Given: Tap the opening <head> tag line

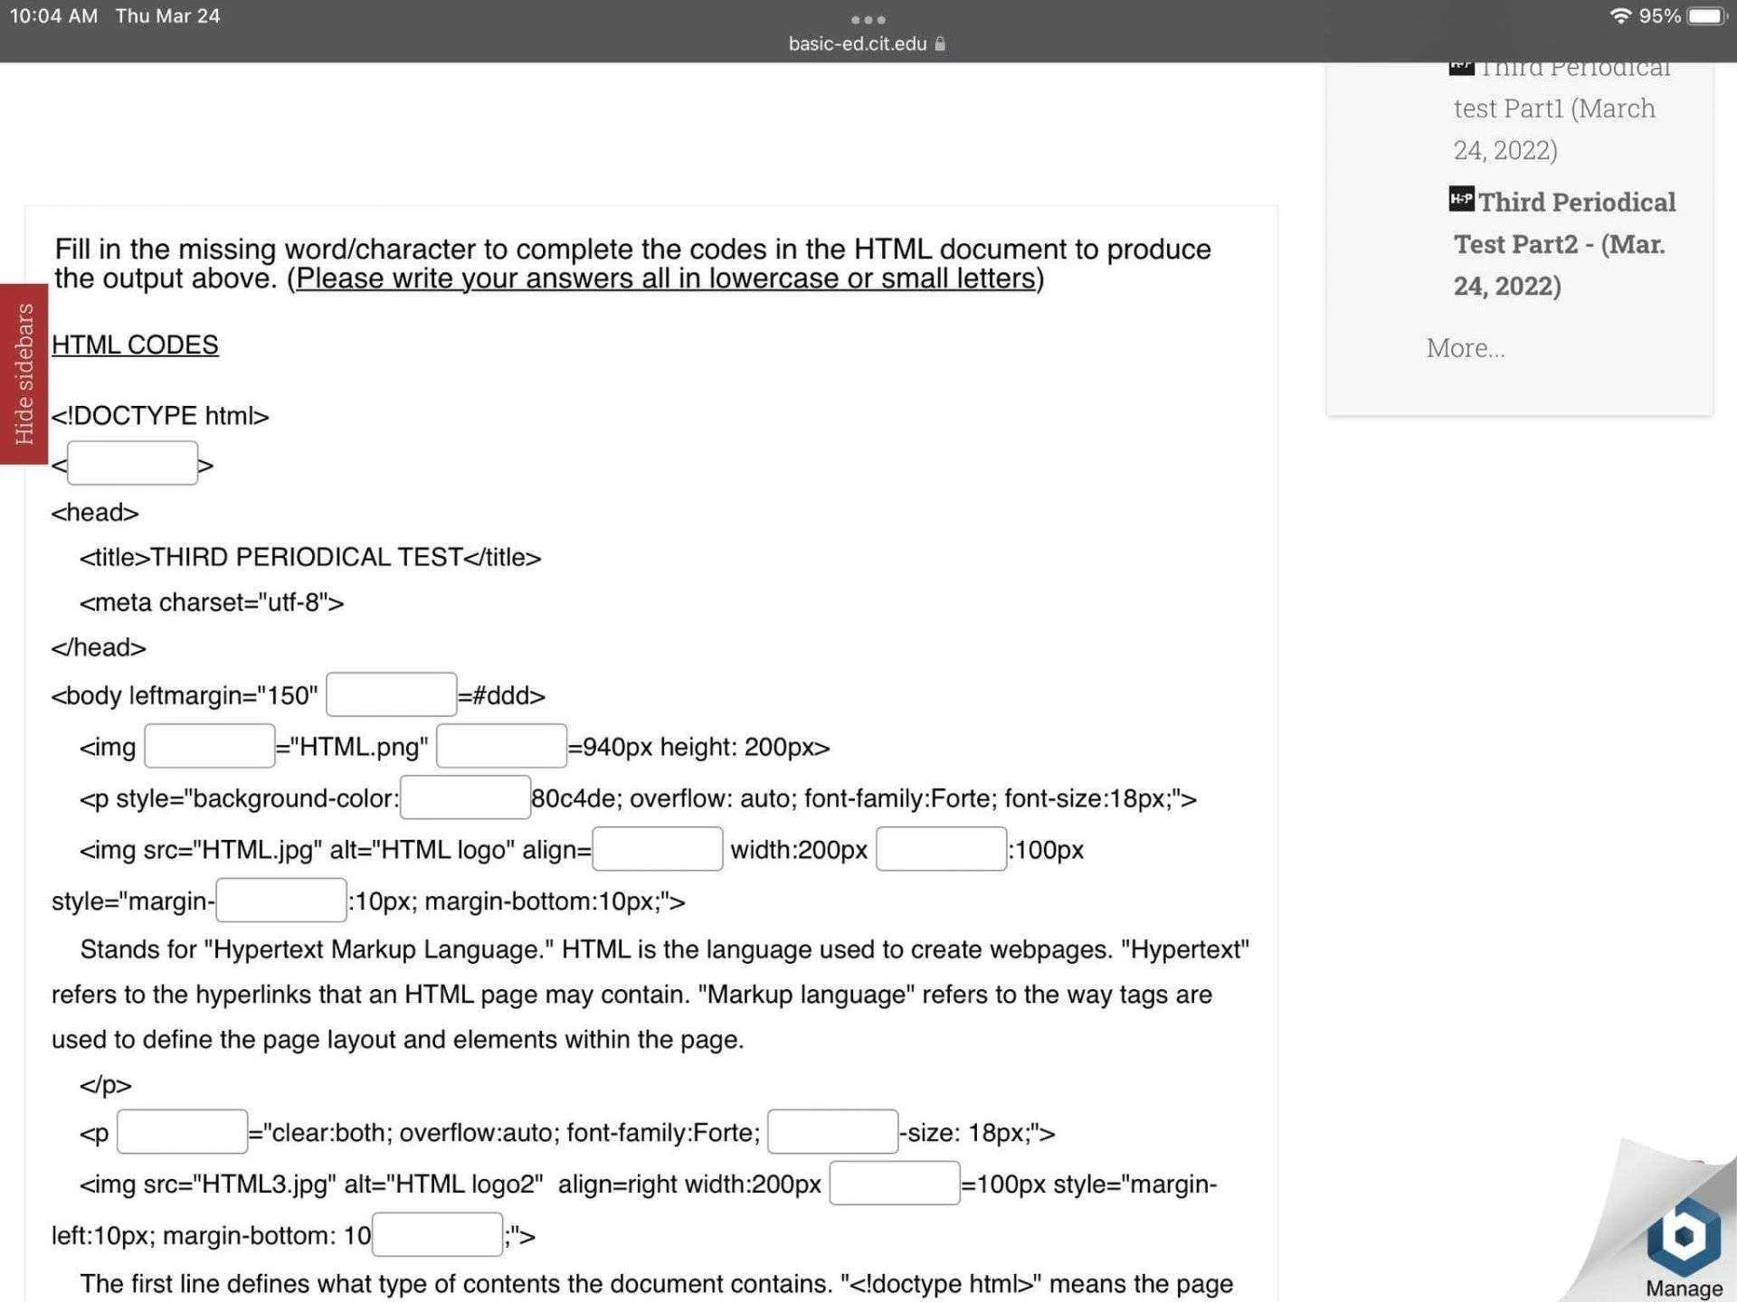Looking at the screenshot, I should coord(95,513).
